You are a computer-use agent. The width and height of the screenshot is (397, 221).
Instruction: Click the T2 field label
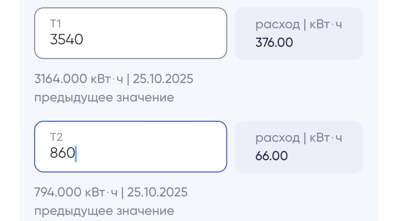pyautogui.click(x=56, y=137)
